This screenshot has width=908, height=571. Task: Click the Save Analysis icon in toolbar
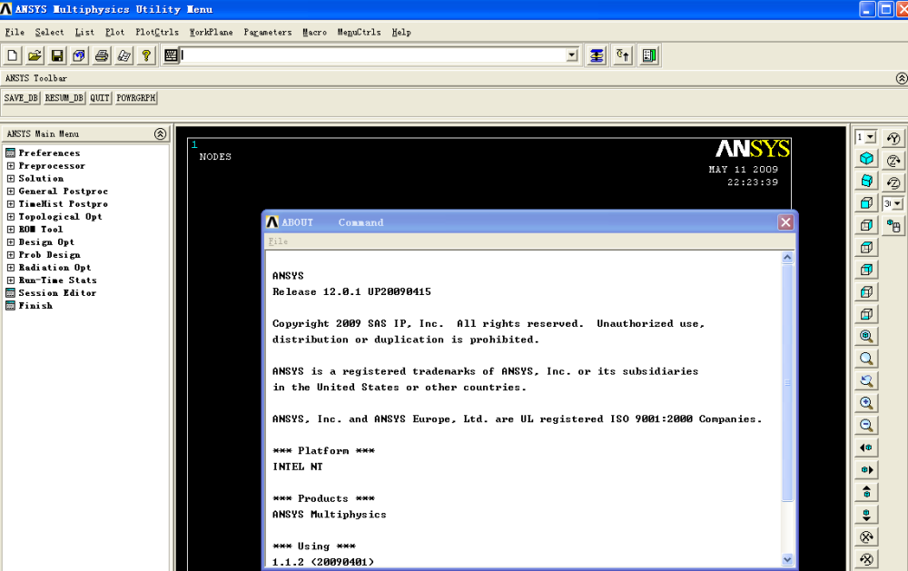[57, 55]
